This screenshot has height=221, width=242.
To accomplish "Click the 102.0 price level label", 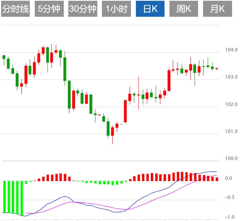I will click(231, 104).
